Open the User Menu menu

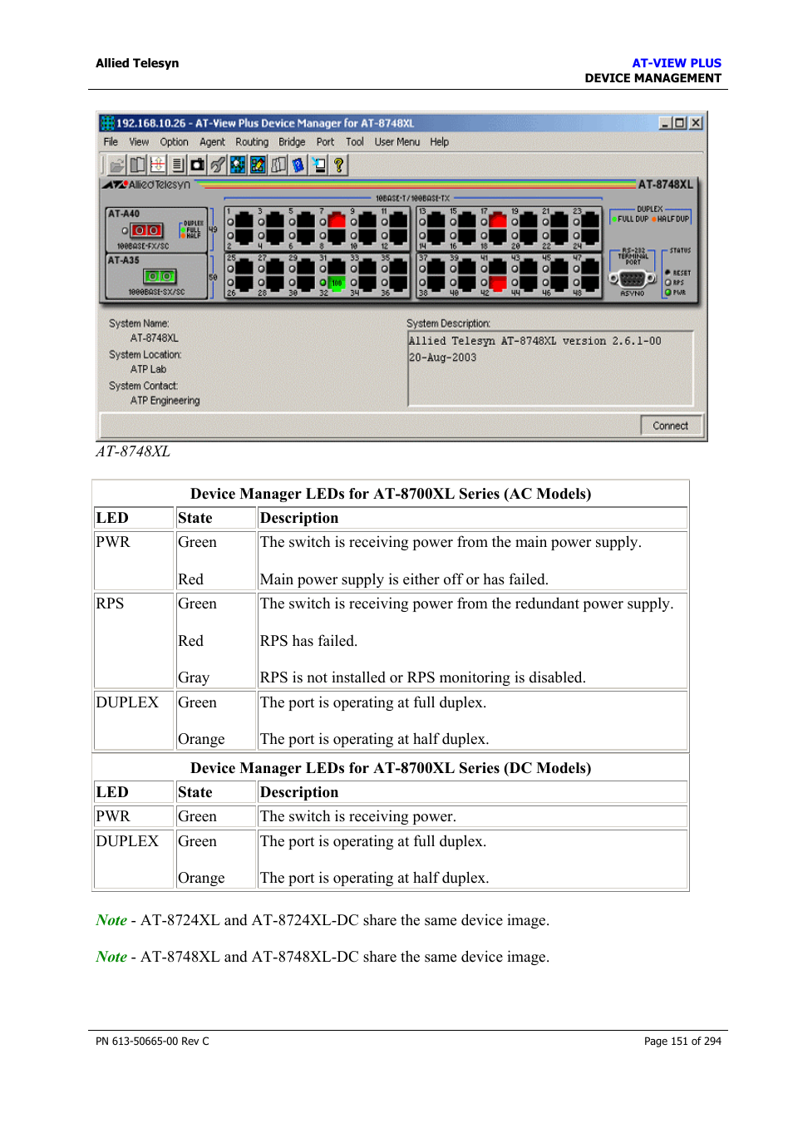397,142
